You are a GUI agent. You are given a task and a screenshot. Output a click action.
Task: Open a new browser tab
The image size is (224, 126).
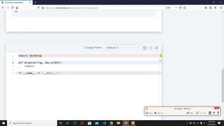(x=35, y=2)
